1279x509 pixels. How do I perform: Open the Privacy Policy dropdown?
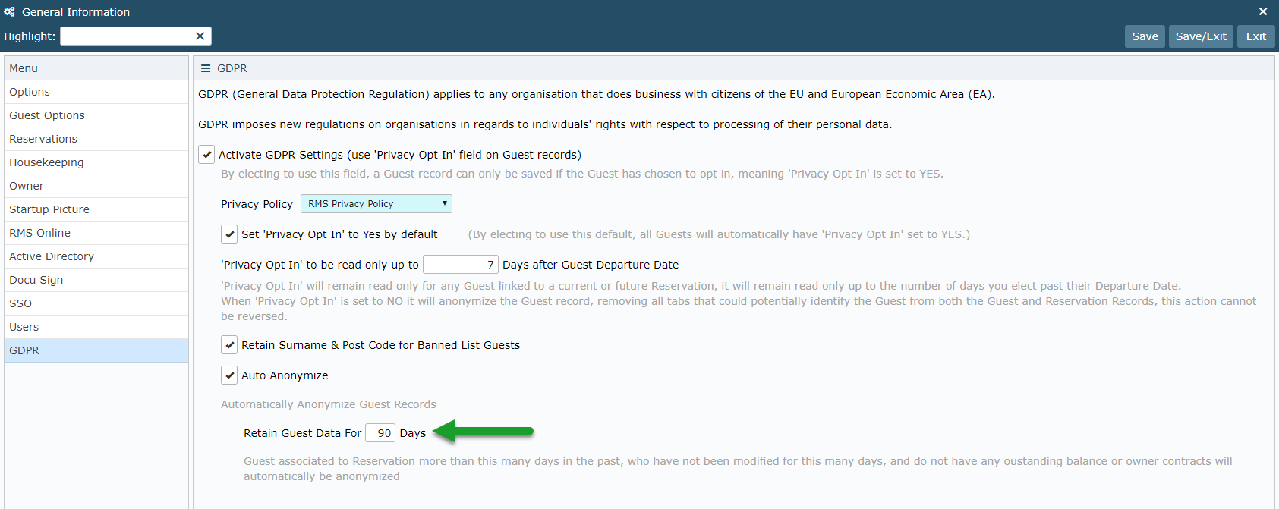(376, 203)
